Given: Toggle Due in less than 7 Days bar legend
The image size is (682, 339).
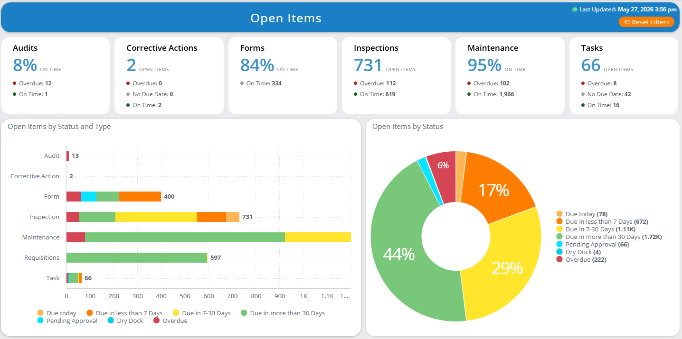Looking at the screenshot, I should pyautogui.click(x=124, y=313).
